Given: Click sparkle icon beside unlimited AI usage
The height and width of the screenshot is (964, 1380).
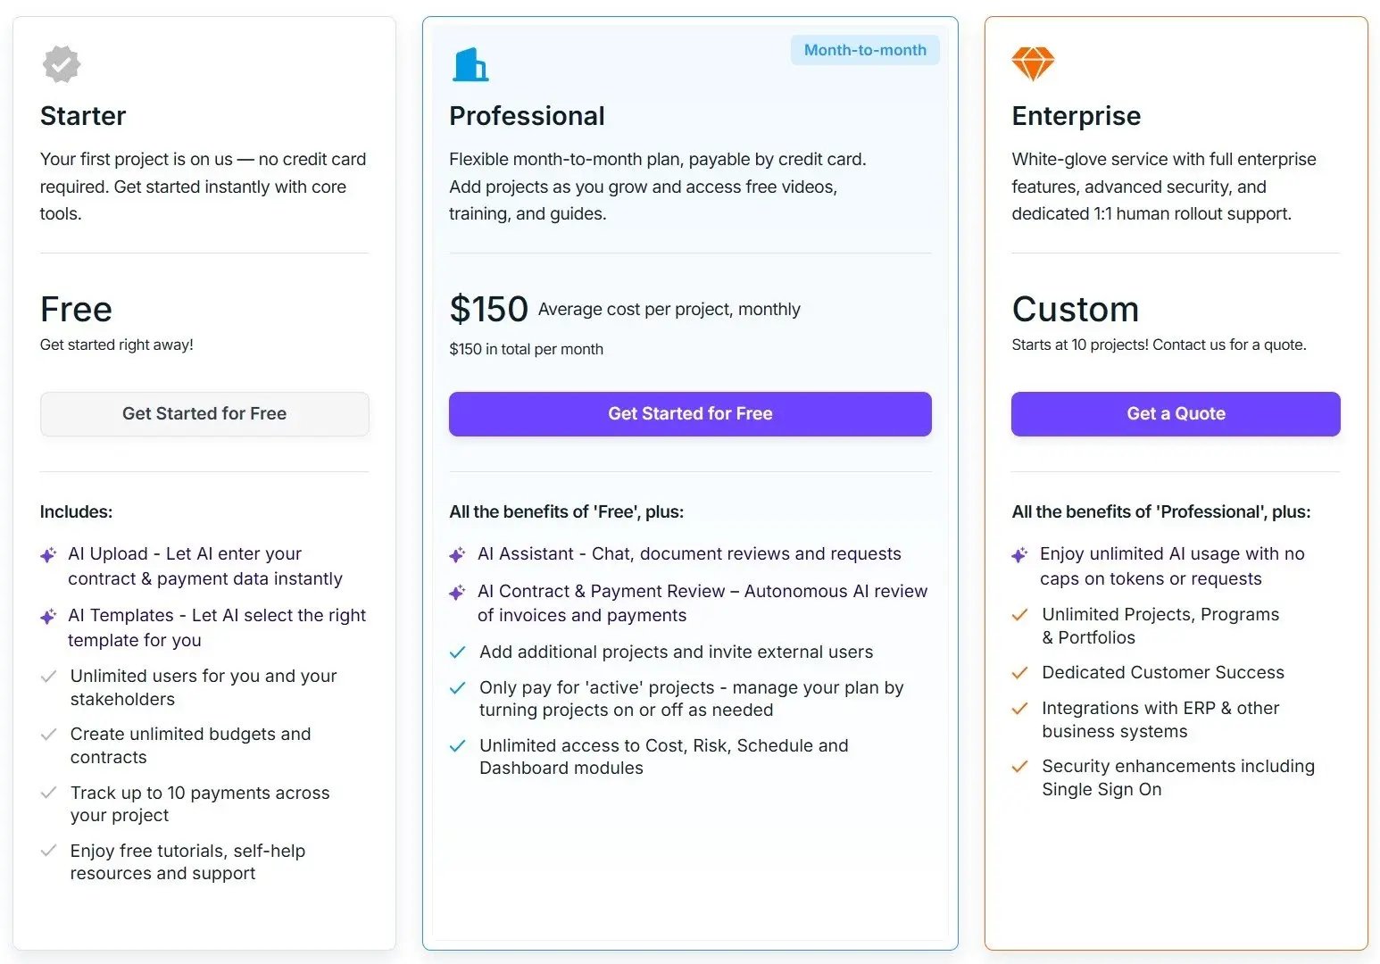Looking at the screenshot, I should (x=1019, y=555).
